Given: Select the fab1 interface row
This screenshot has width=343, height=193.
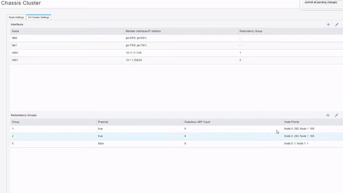Looking at the screenshot, I should pos(176,46).
